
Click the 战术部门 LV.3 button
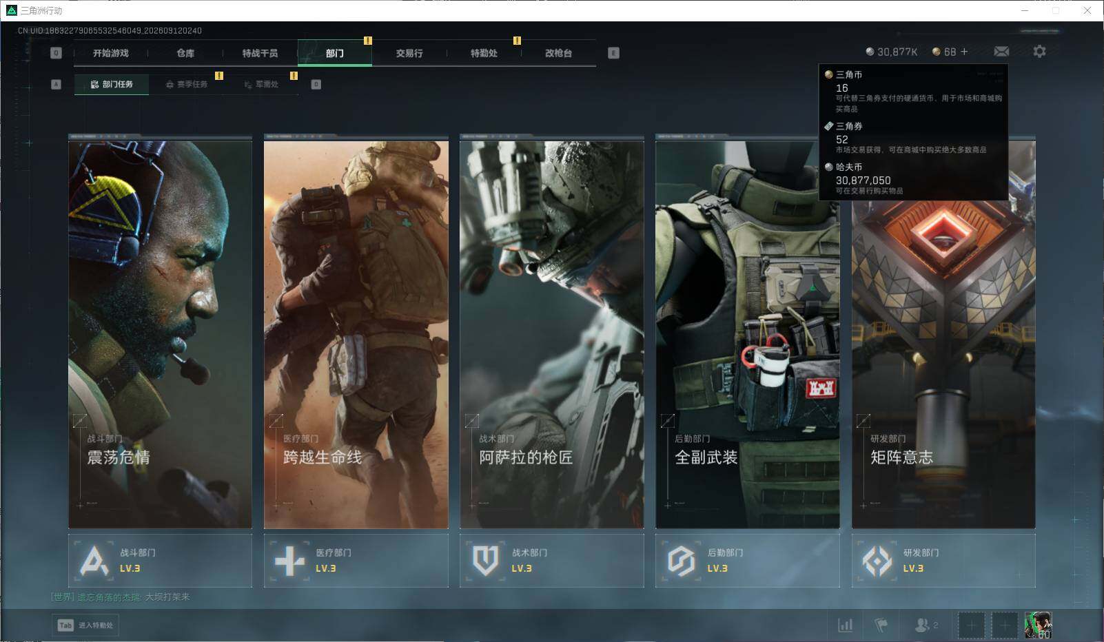[552, 561]
